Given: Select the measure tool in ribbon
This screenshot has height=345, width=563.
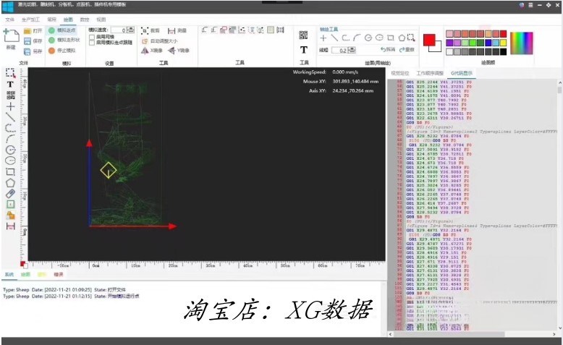Looking at the screenshot, I should [177, 31].
